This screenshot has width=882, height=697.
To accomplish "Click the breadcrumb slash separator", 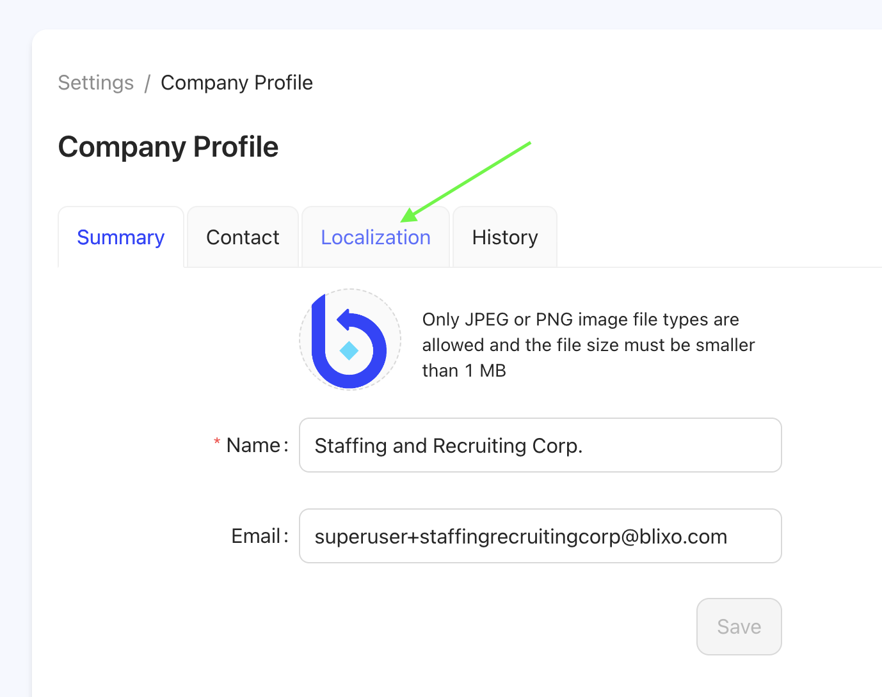I will pyautogui.click(x=147, y=83).
